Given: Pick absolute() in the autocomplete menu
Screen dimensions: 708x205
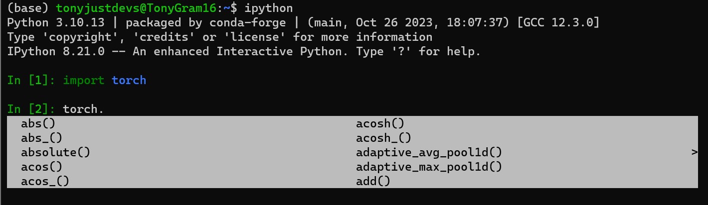Looking at the screenshot, I should point(55,152).
